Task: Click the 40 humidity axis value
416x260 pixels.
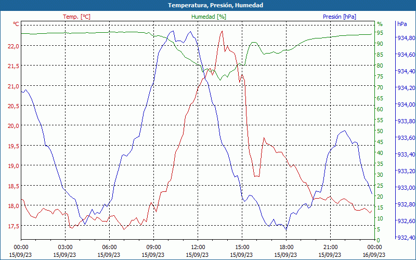Action: [380, 153]
